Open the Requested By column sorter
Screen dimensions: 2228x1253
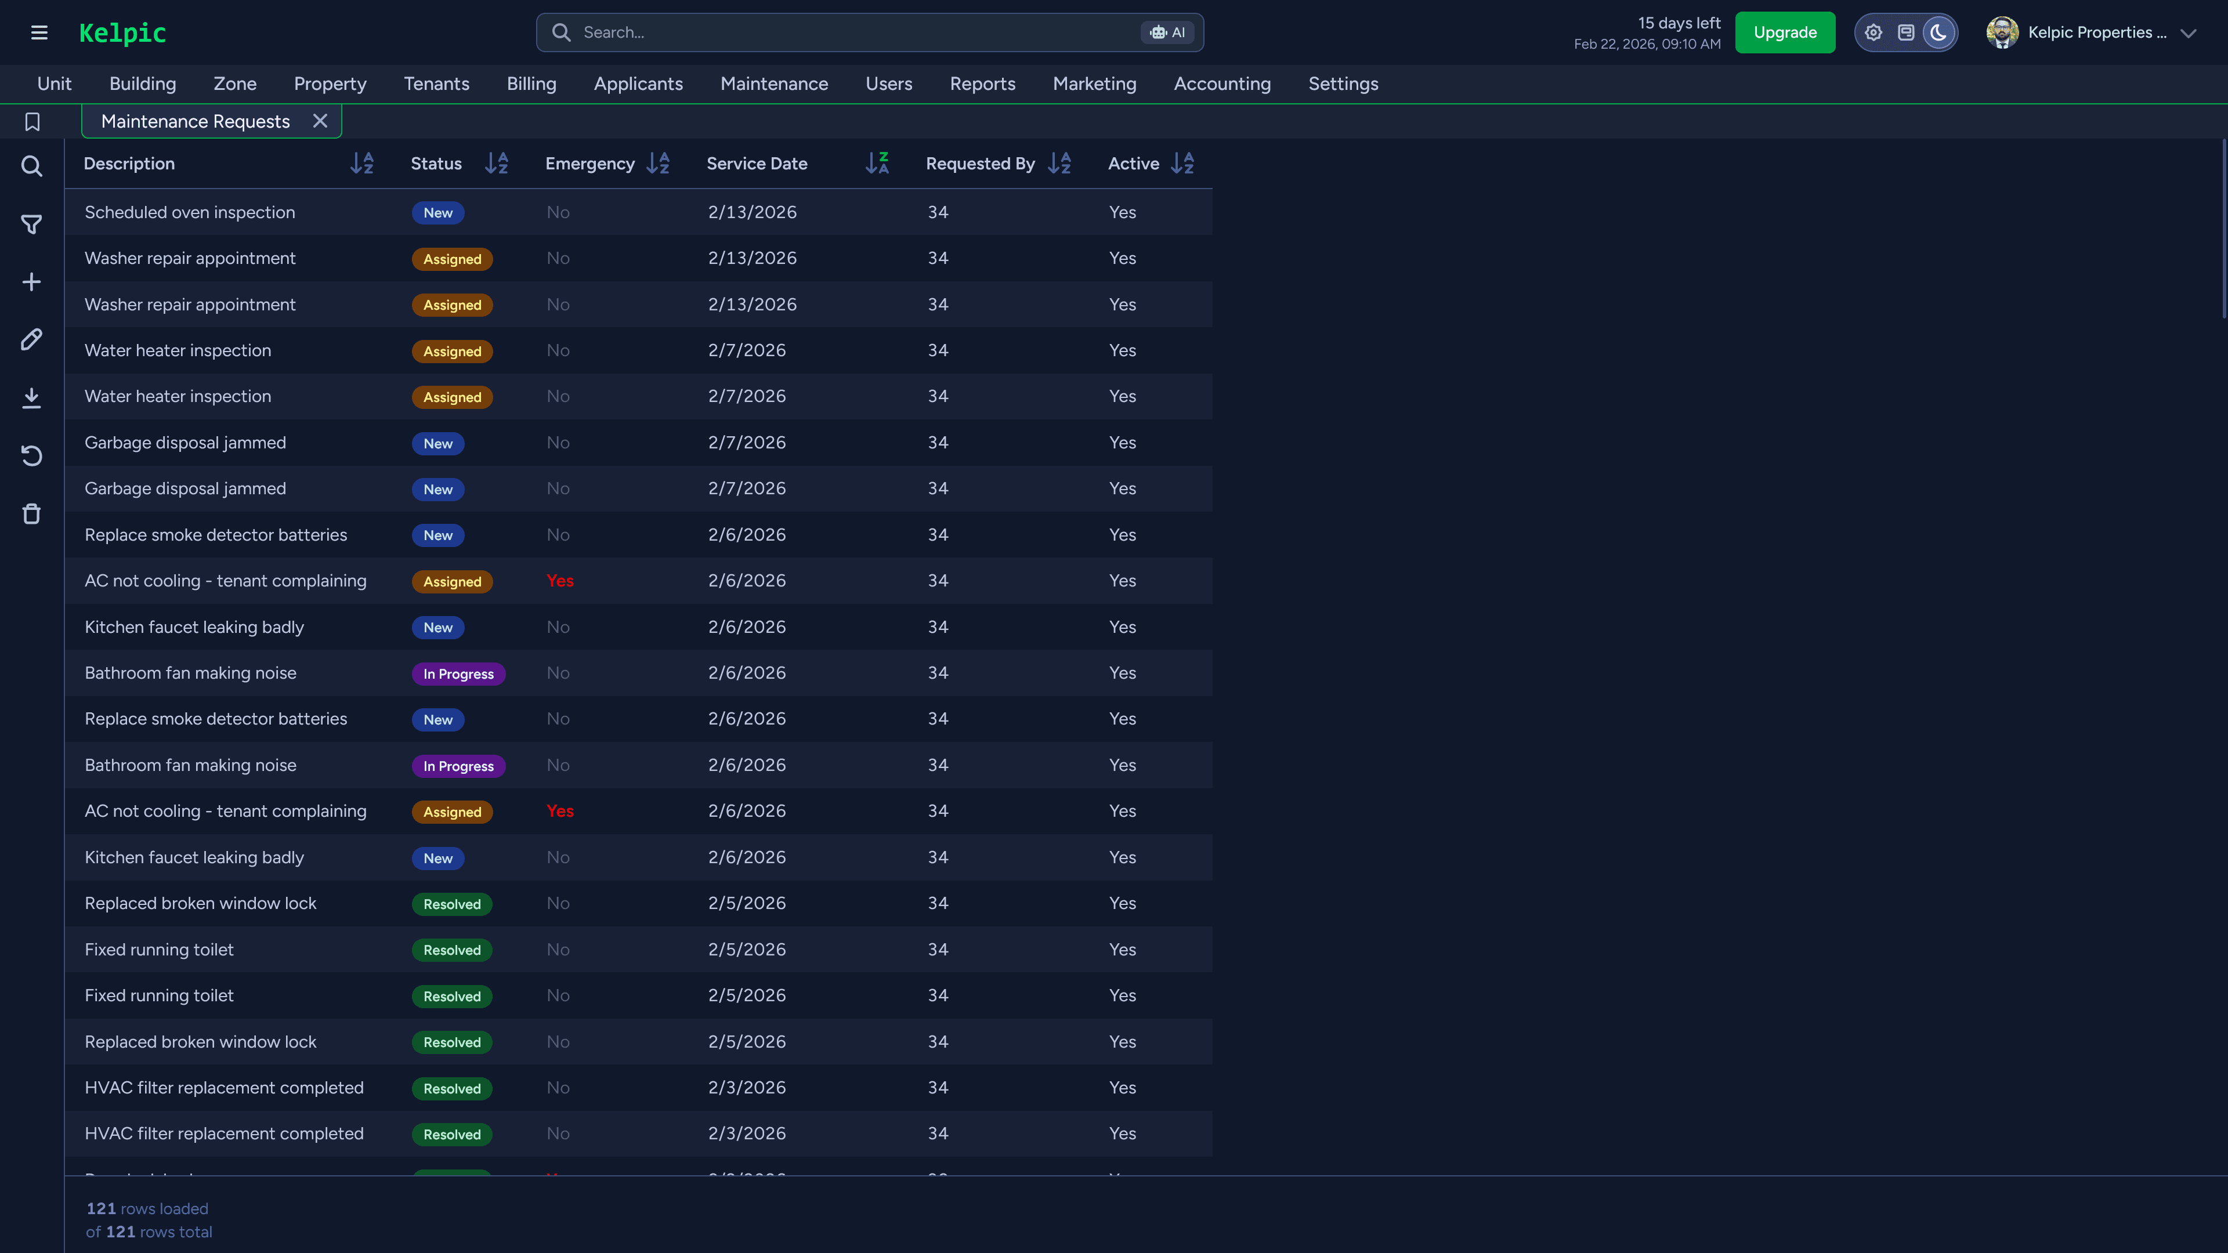click(1059, 162)
